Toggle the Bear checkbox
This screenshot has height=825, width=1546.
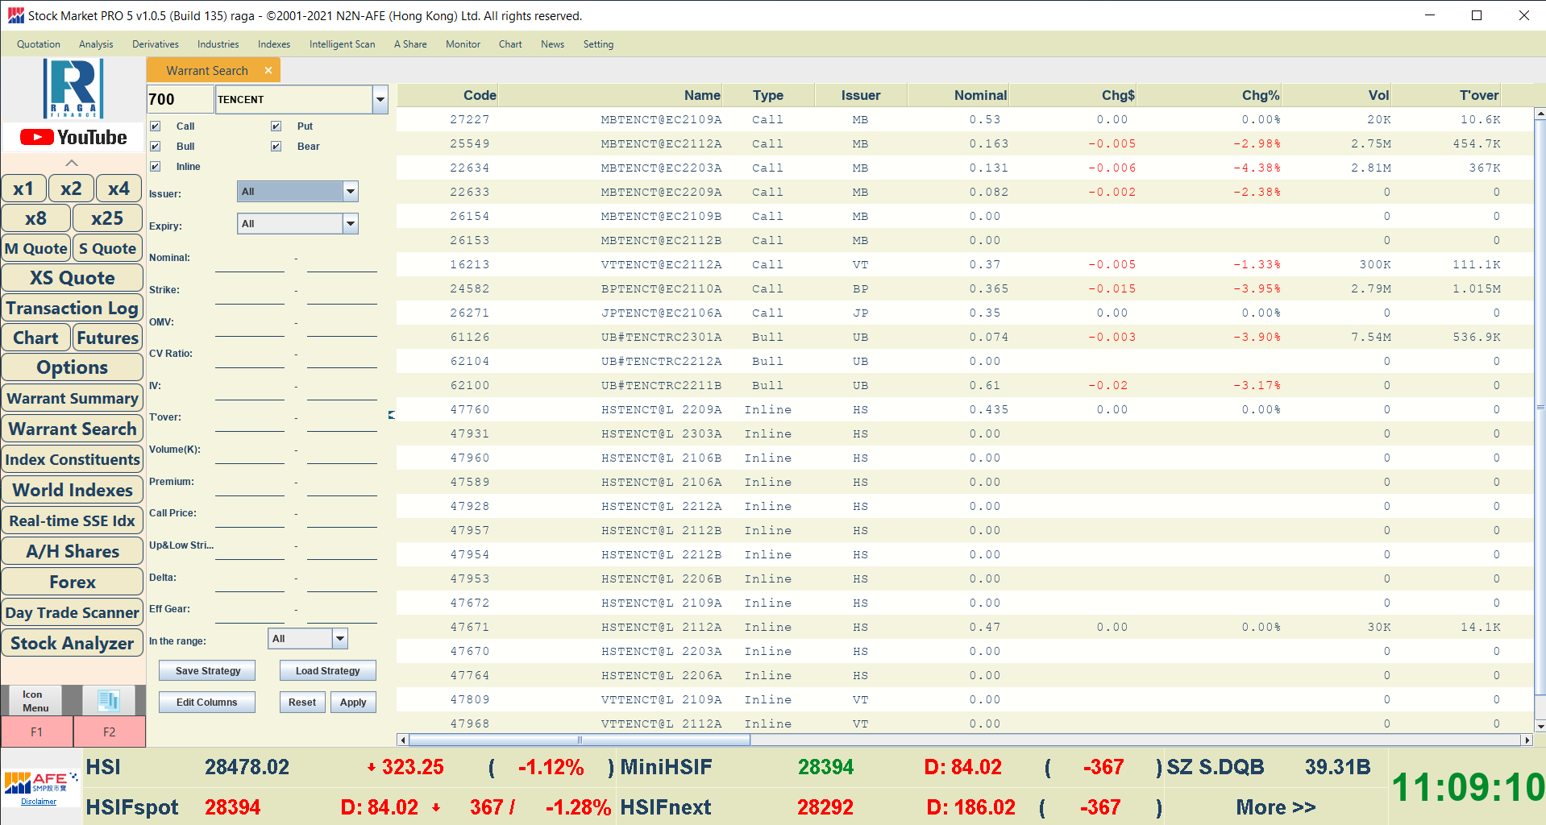click(x=276, y=147)
